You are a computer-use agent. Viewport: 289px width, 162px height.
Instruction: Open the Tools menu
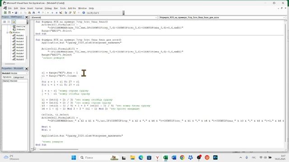pyautogui.click(x=63, y=8)
